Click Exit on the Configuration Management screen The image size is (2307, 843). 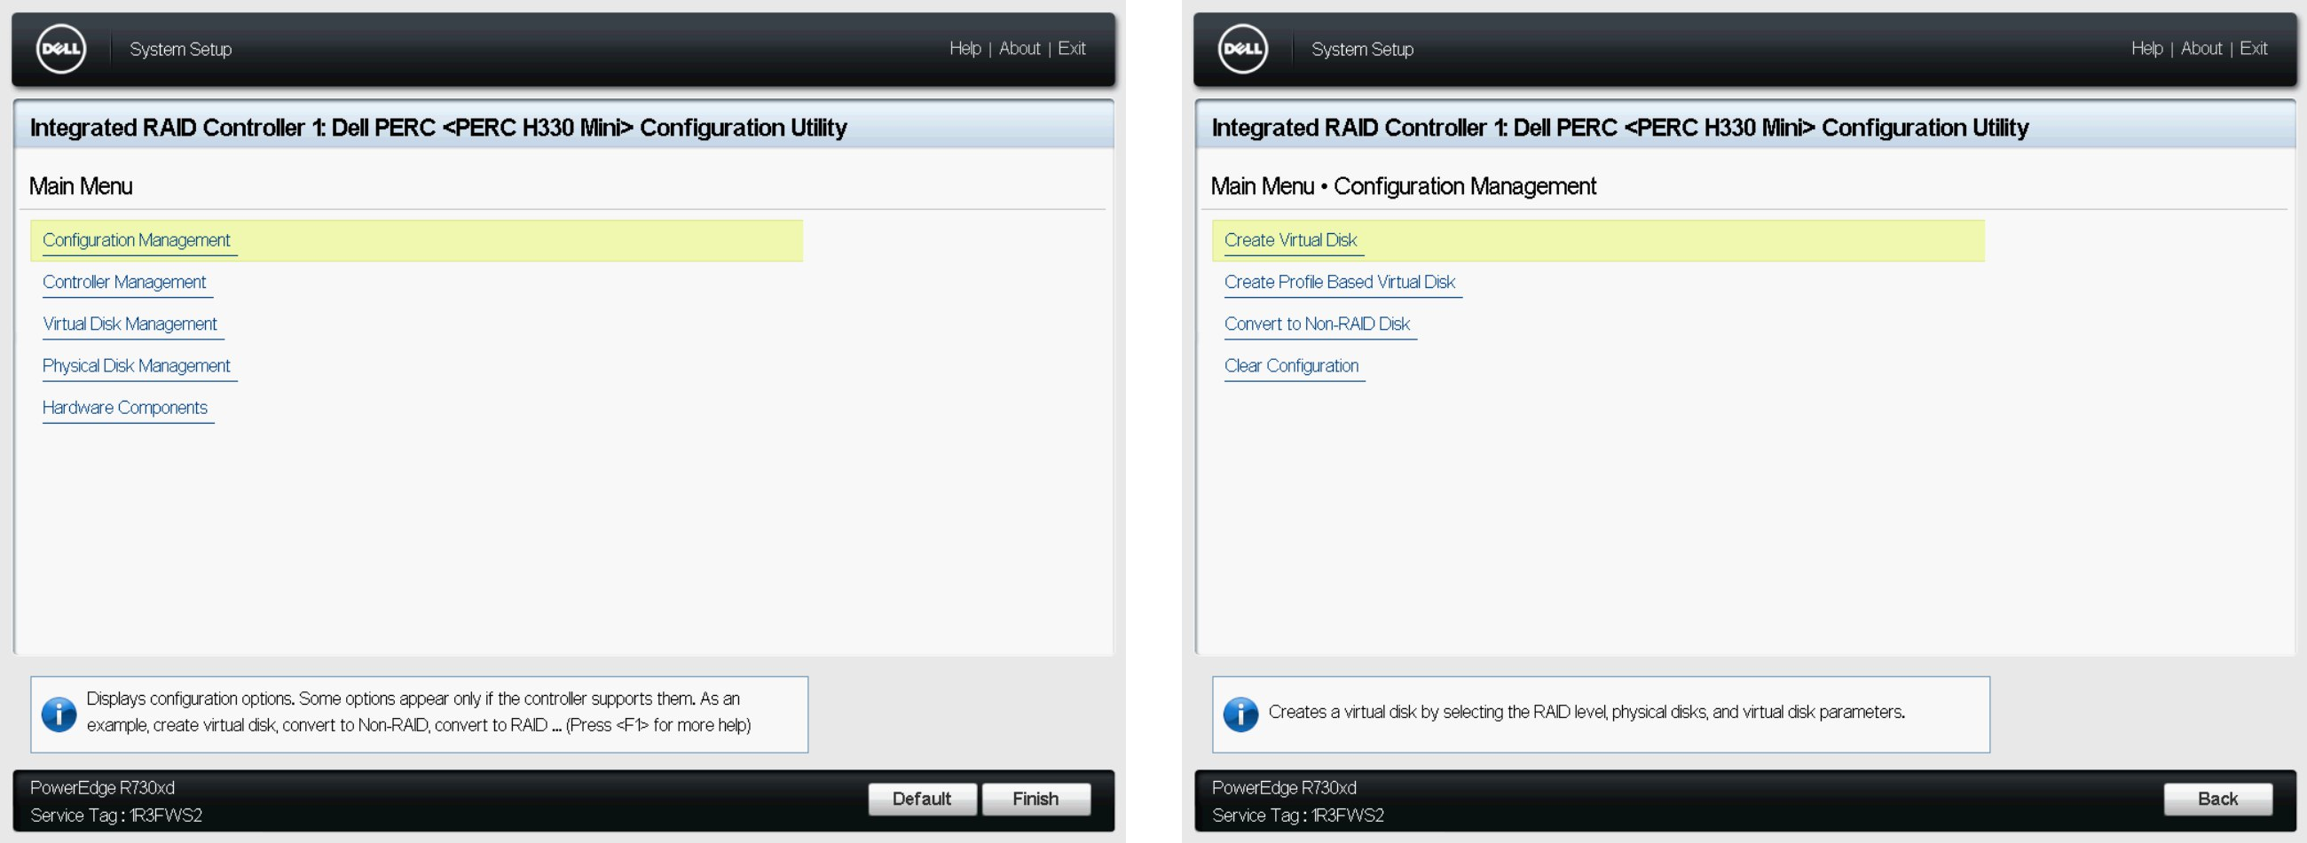2252,49
